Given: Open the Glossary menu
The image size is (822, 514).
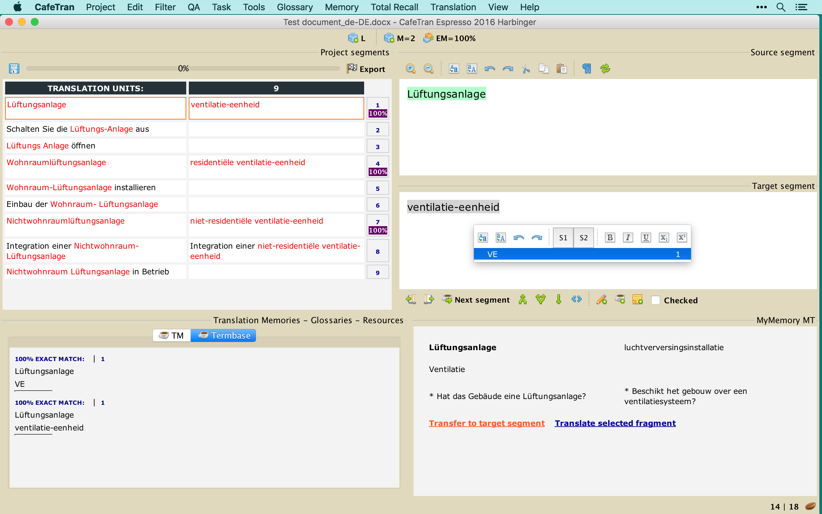Looking at the screenshot, I should (x=294, y=7).
